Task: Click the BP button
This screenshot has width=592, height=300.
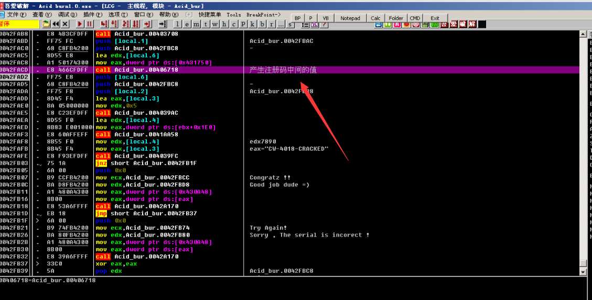Action: point(297,18)
